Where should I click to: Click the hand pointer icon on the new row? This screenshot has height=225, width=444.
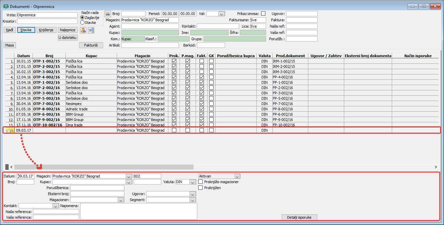(x=9, y=131)
